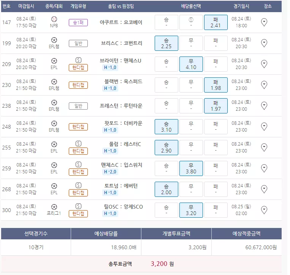Click location pin for Tottenham vs Everton
Image resolution: width=290 pixels, height=275 pixels.
(265, 189)
